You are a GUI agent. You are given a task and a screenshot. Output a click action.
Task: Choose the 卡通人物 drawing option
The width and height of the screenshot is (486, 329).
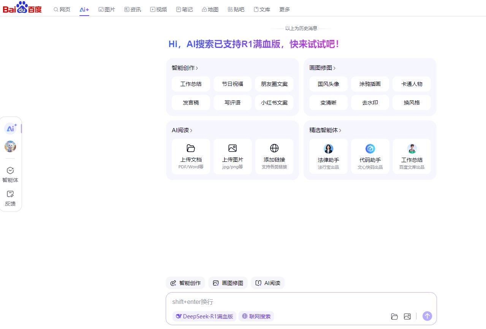coord(412,84)
